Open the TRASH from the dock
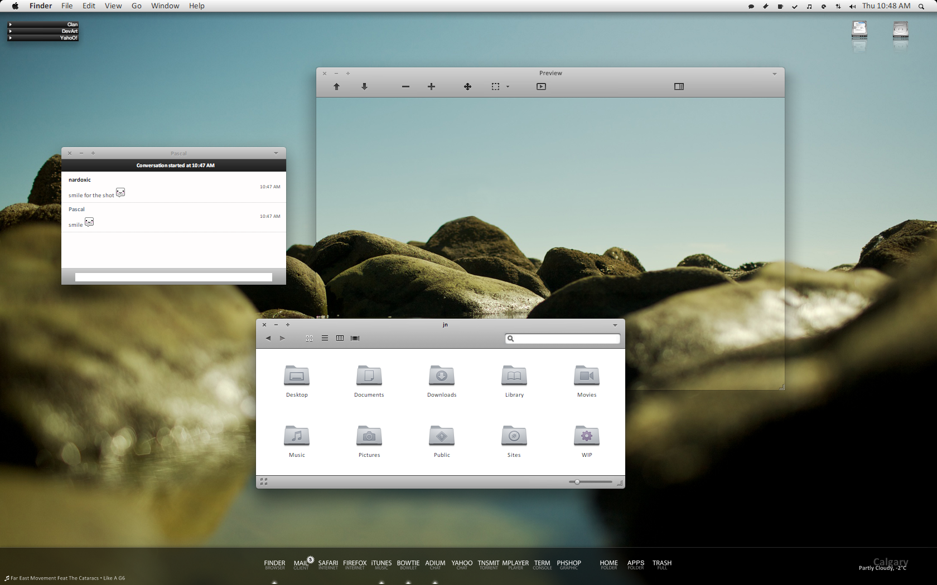Viewport: 937px width, 585px height. [662, 565]
